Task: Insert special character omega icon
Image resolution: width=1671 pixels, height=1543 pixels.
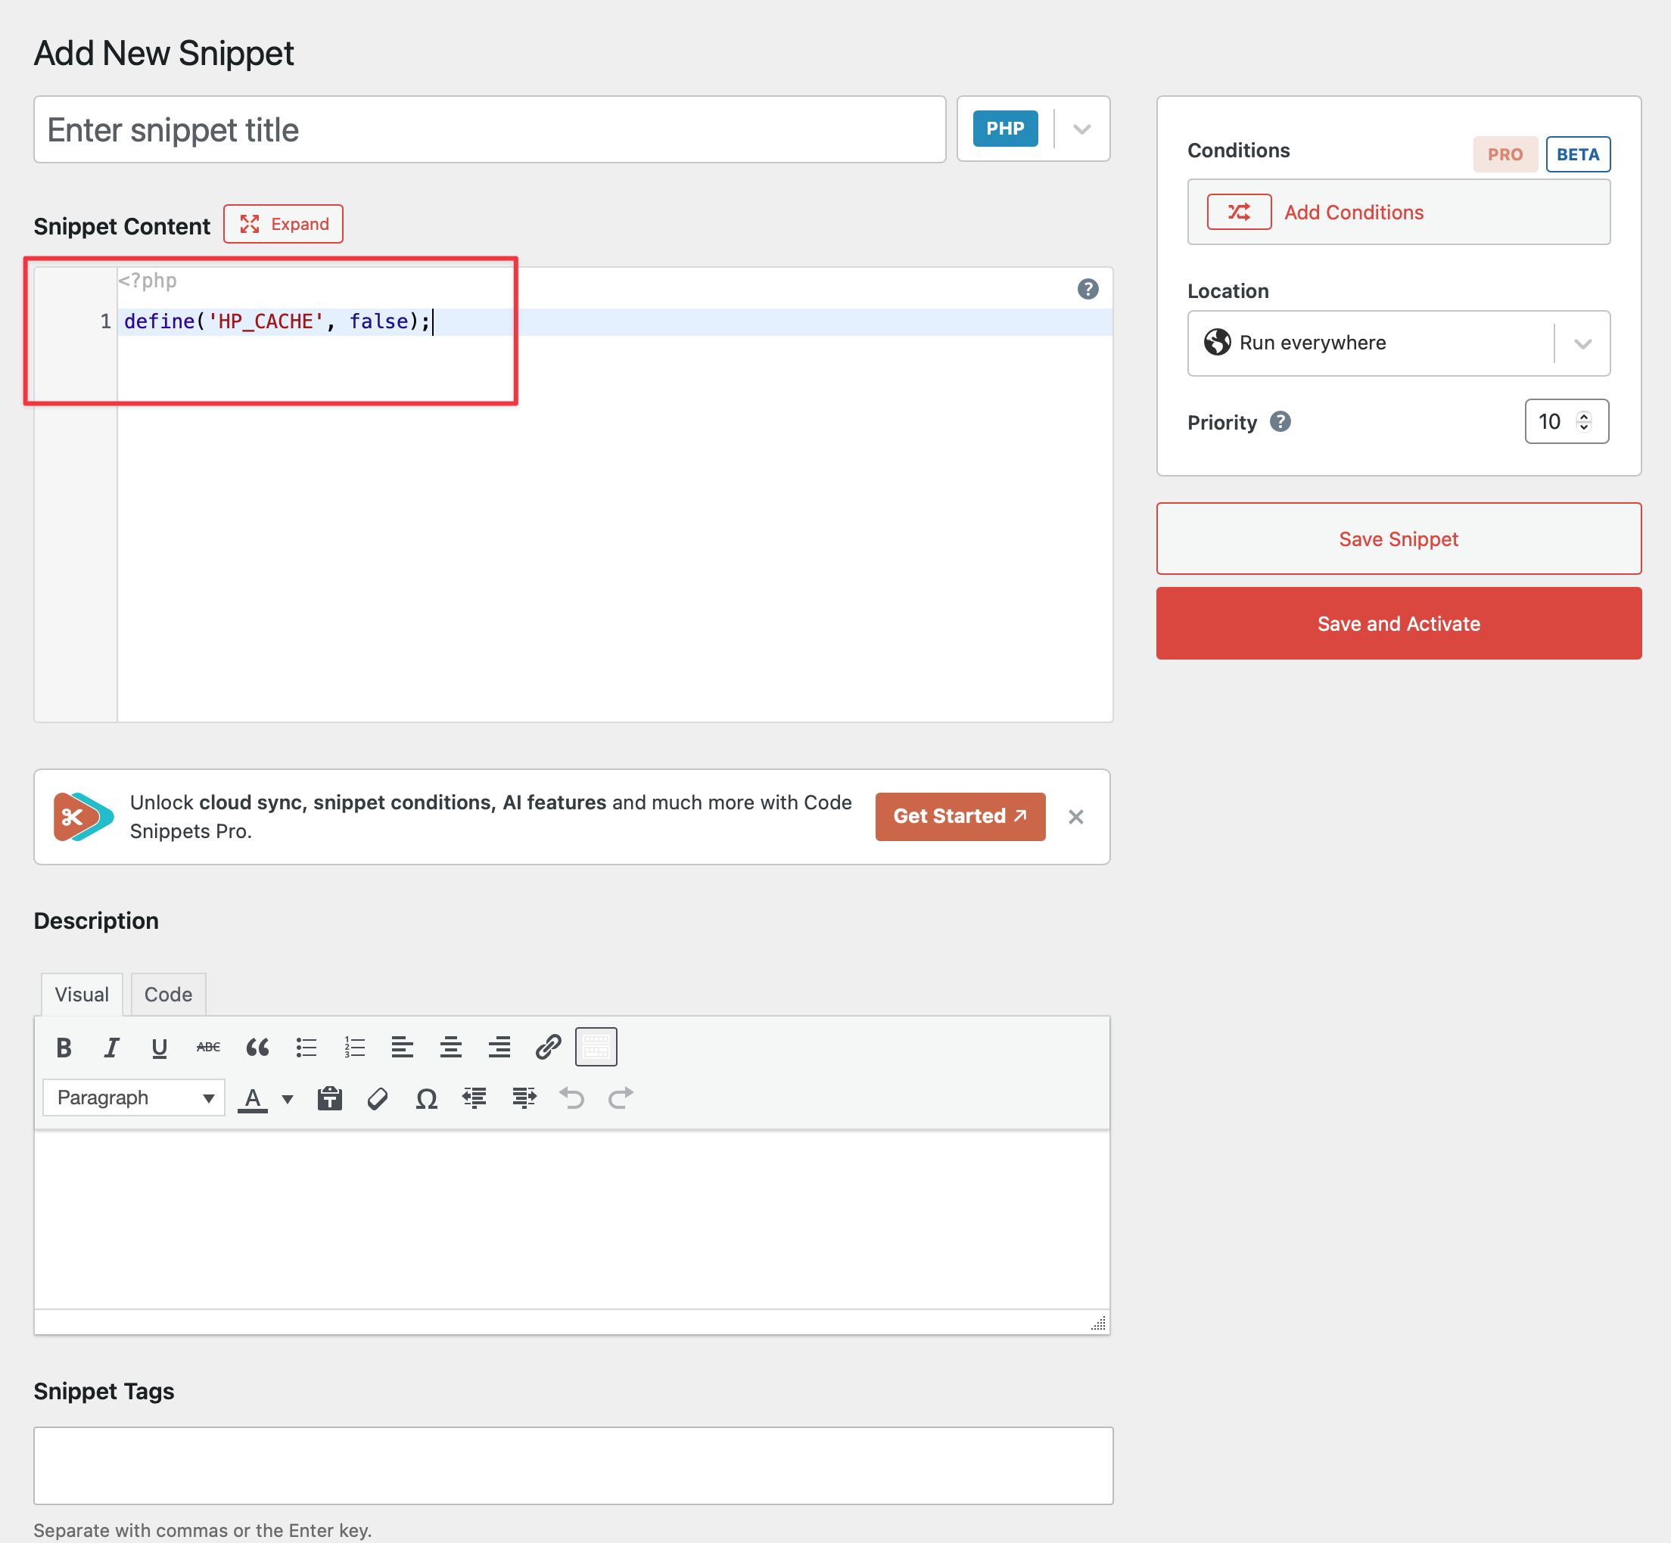Action: point(426,1098)
